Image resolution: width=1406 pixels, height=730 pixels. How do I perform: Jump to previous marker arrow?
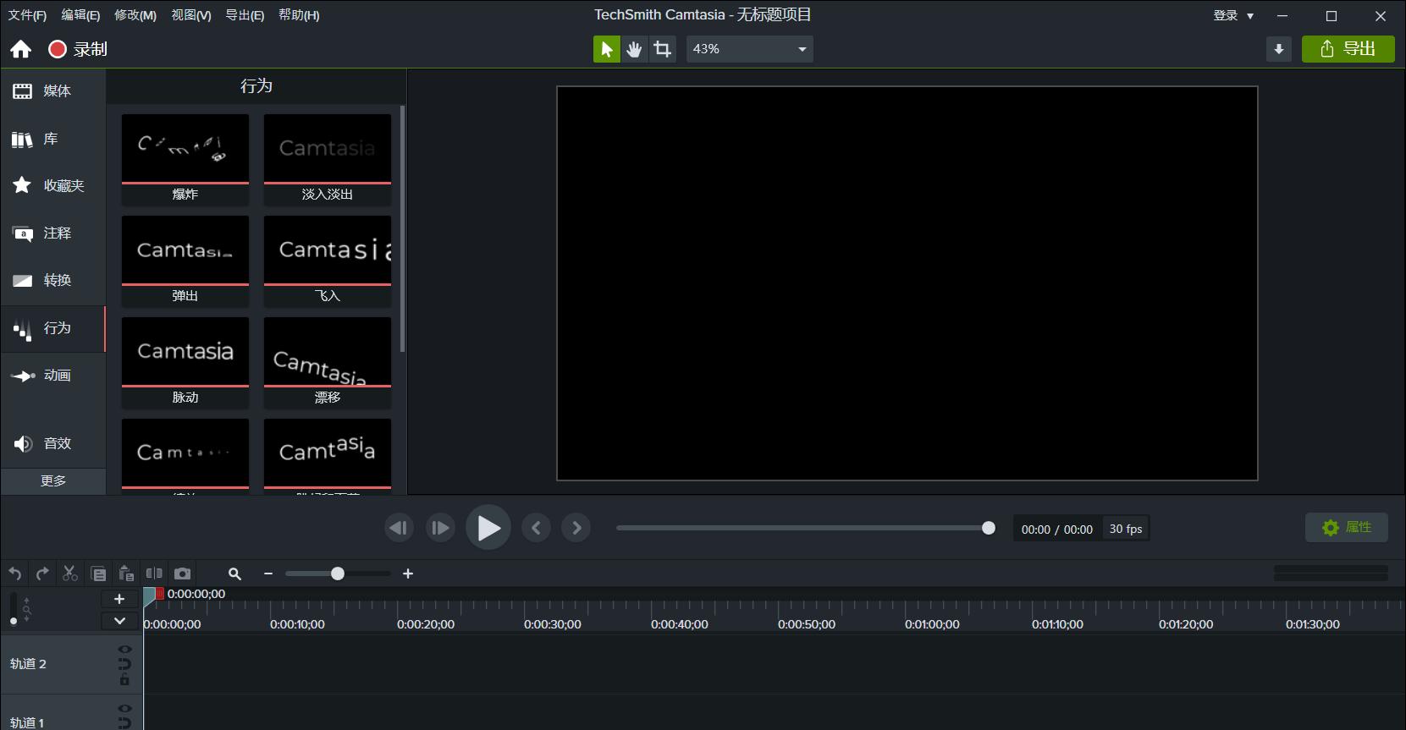point(536,528)
